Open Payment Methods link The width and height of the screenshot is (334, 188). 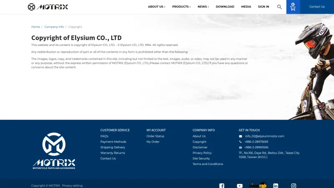point(113,142)
